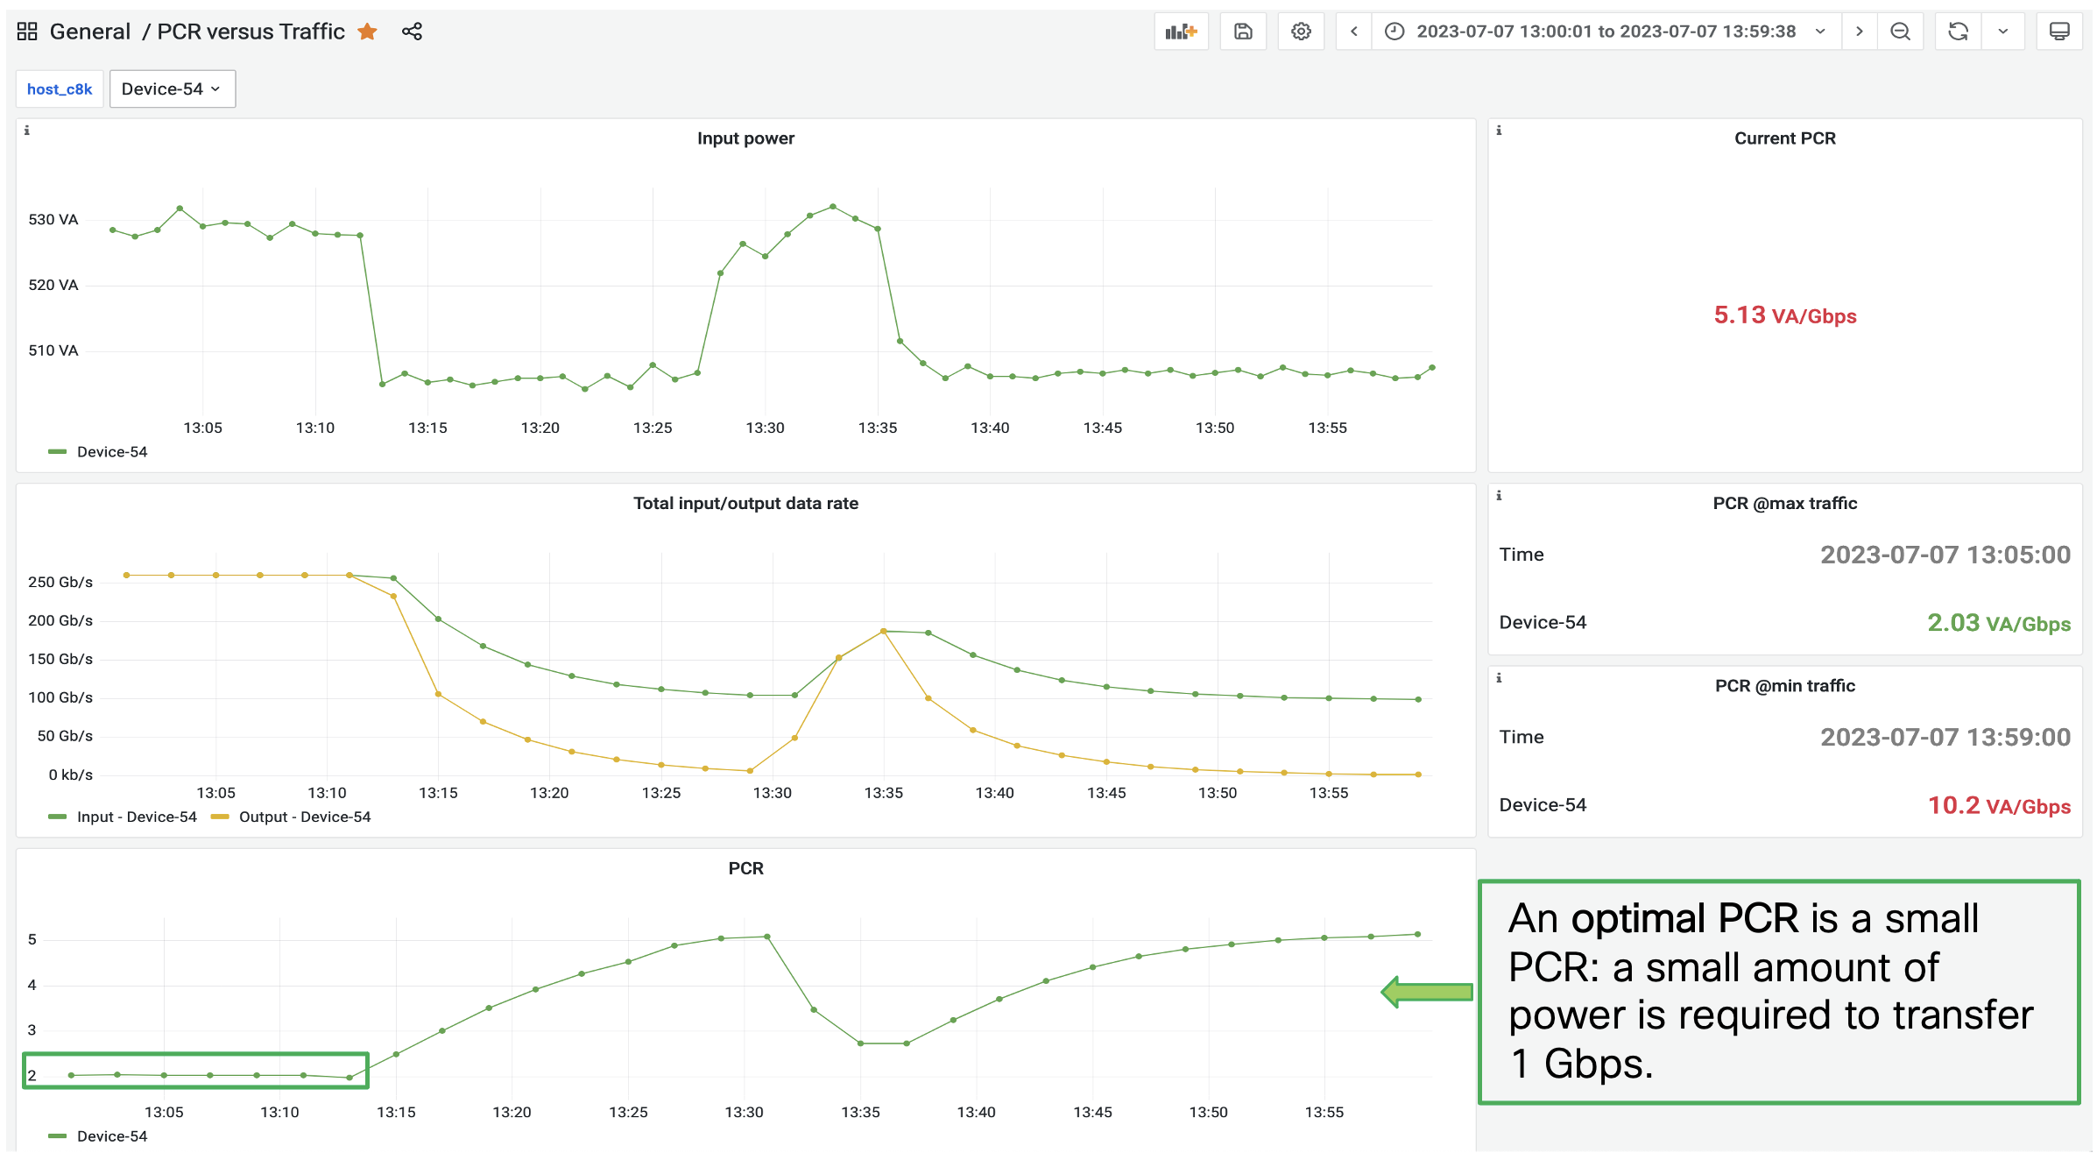Expand the Device-54 variable dropdown
Viewport: 2097px width, 1160px height.
172,89
